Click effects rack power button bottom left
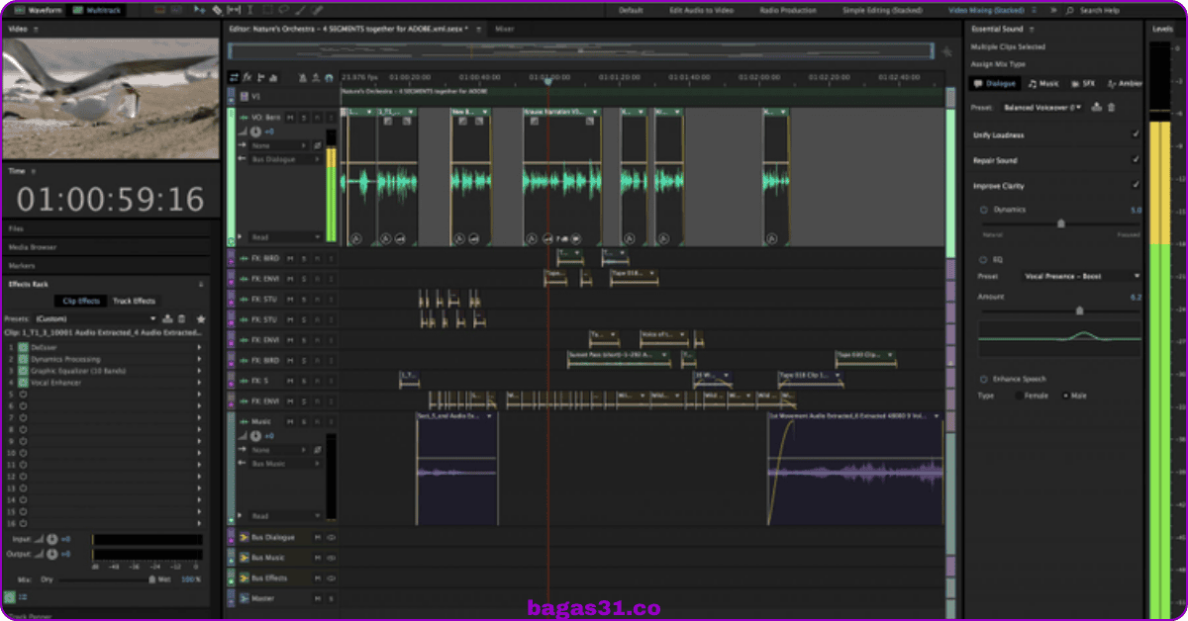Screen dimensions: 1188x621 9,596
